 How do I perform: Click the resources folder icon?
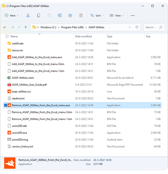(9, 50)
